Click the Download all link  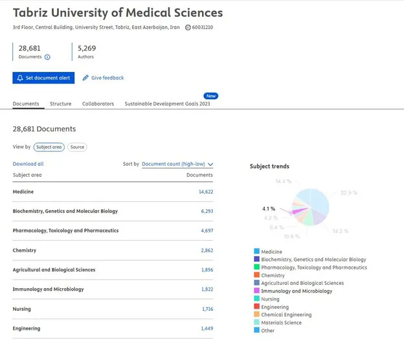28,164
